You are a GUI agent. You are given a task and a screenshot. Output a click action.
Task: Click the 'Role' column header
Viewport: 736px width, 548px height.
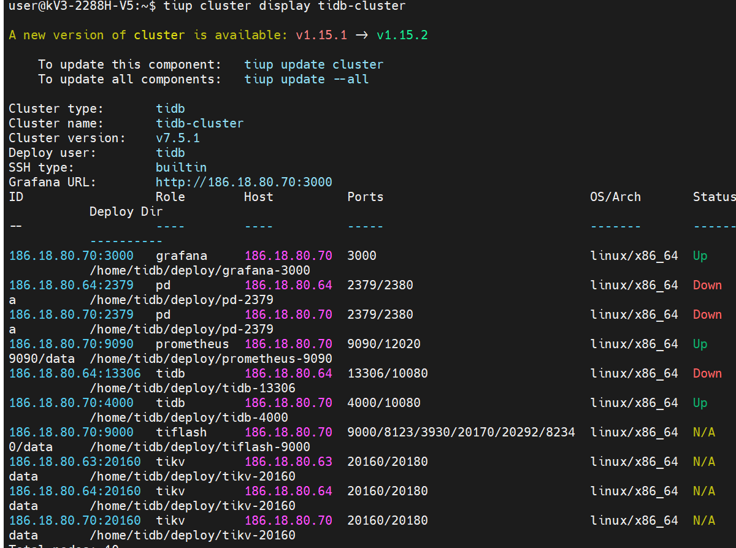click(171, 197)
